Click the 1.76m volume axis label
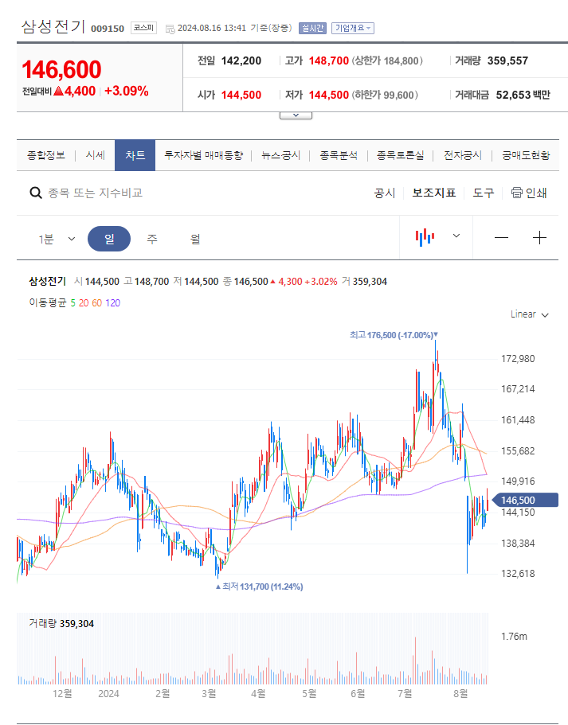Screen dimensions: 568x725 (514, 637)
